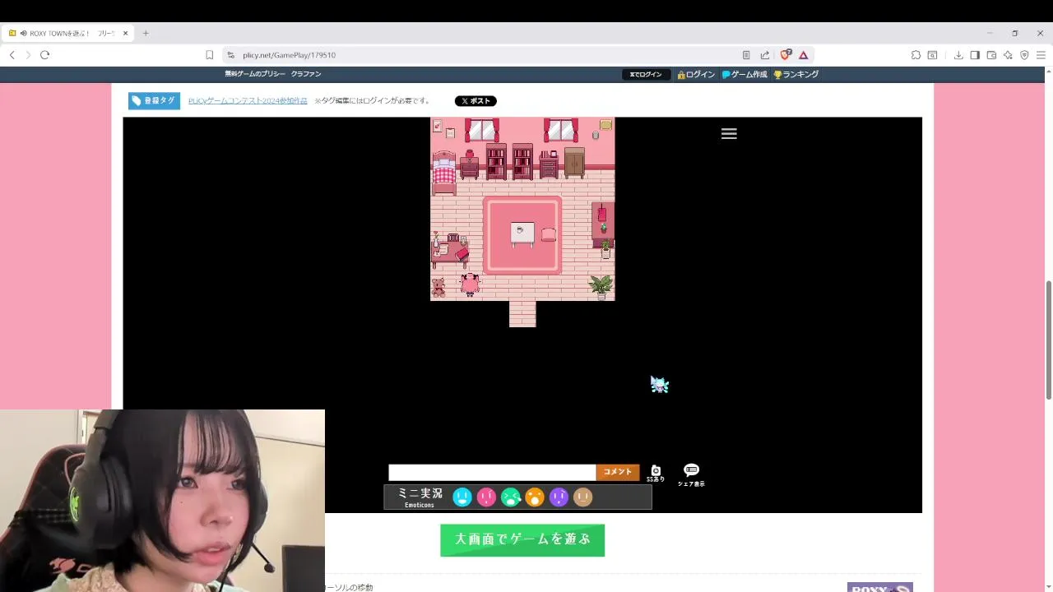Click the page vertical scrollbar thumb

pos(1048,340)
